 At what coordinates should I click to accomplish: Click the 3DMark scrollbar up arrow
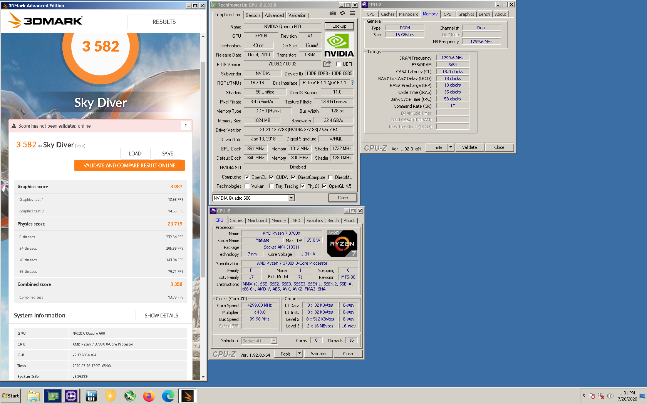click(x=203, y=36)
